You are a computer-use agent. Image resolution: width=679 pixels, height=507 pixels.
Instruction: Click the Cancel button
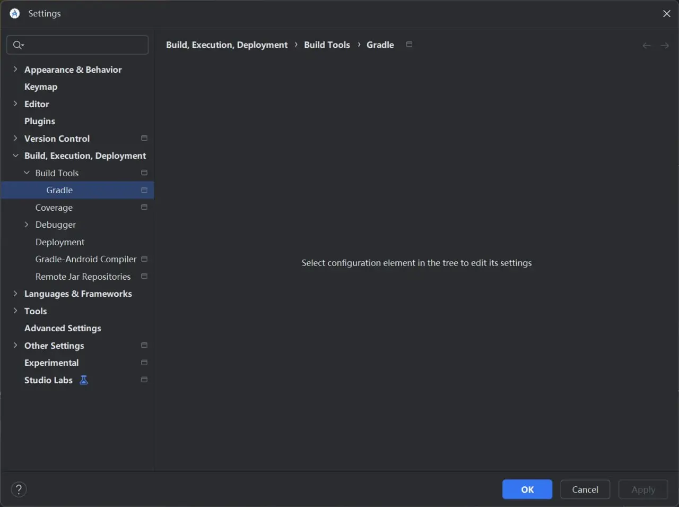pos(585,489)
